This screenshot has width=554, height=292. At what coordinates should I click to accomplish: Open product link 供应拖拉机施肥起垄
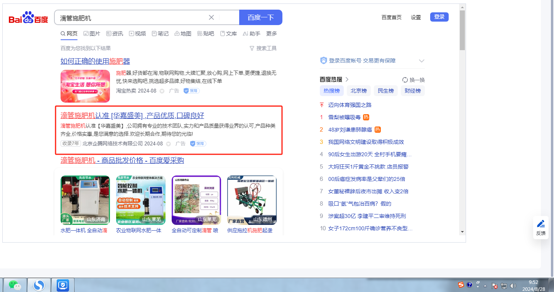pos(250,231)
